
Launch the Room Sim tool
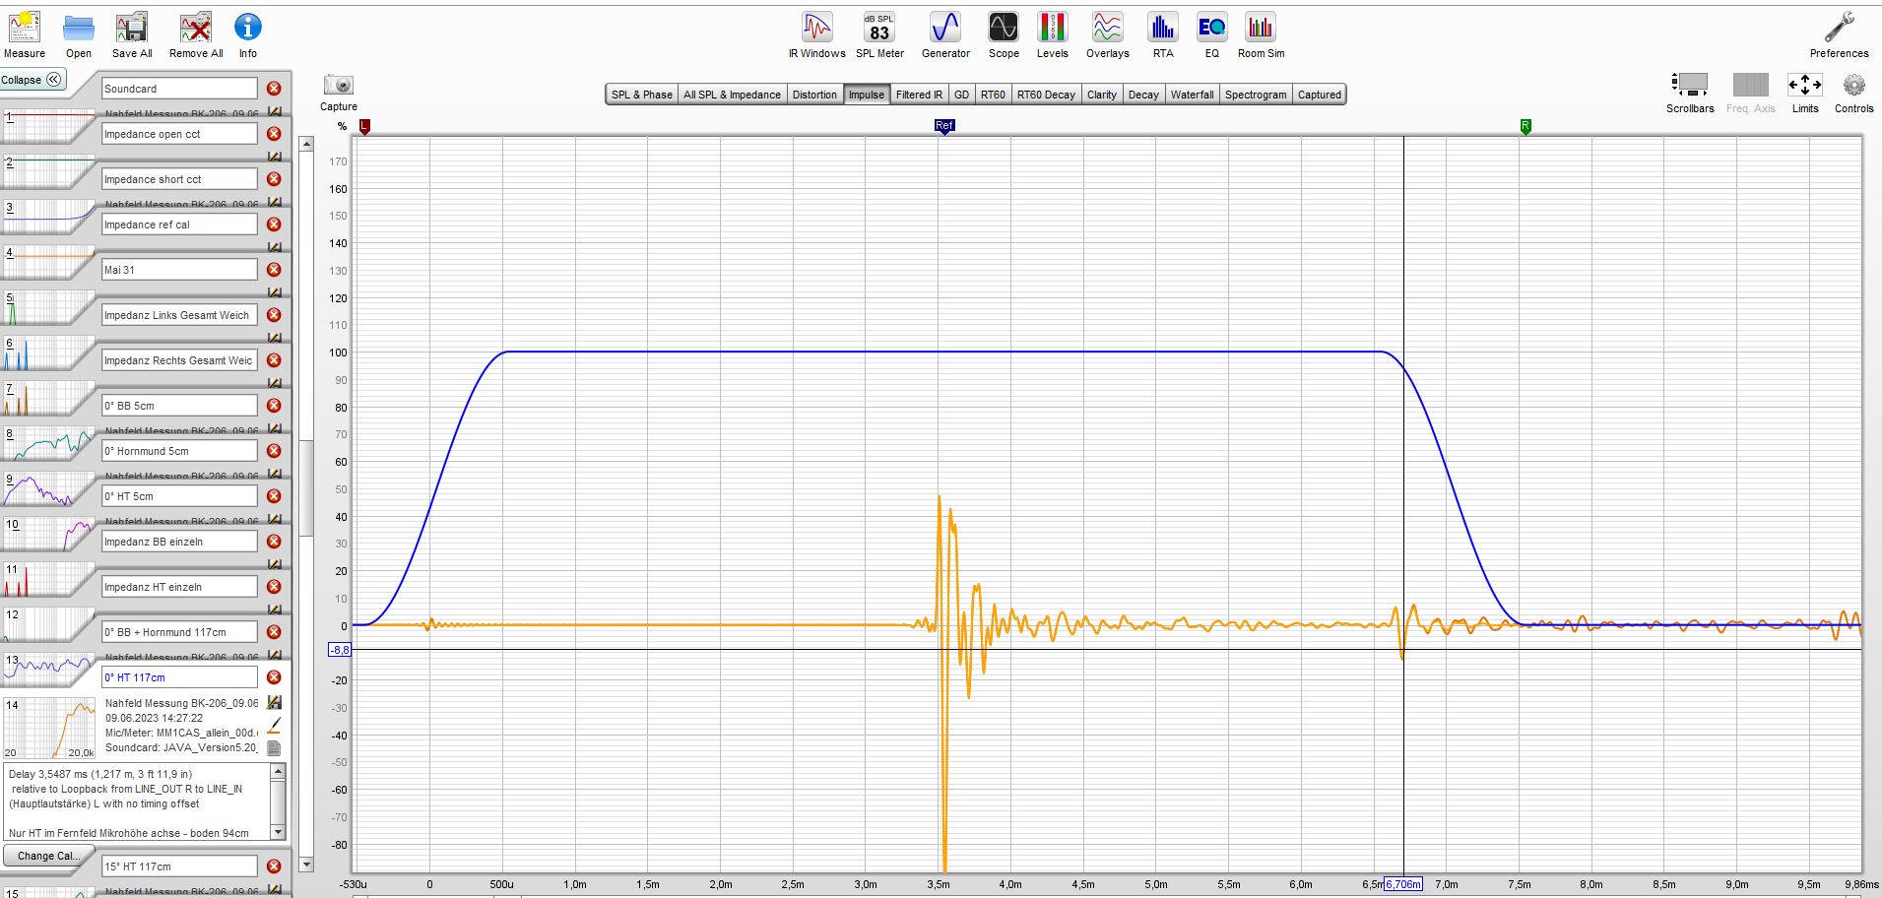tap(1261, 35)
